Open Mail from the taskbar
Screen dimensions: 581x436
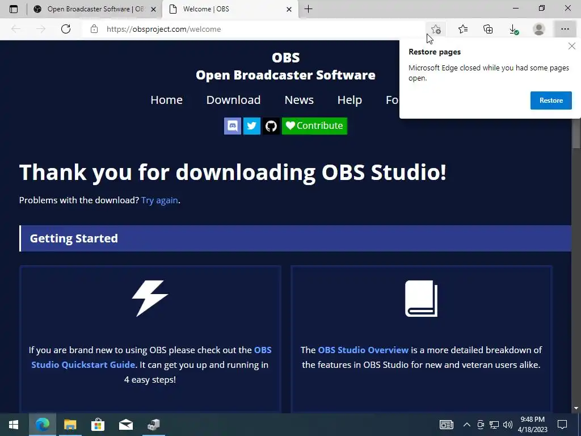point(125,425)
